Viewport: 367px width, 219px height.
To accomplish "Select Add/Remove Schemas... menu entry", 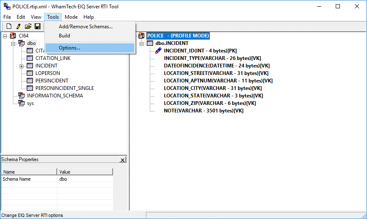I will coord(85,27).
